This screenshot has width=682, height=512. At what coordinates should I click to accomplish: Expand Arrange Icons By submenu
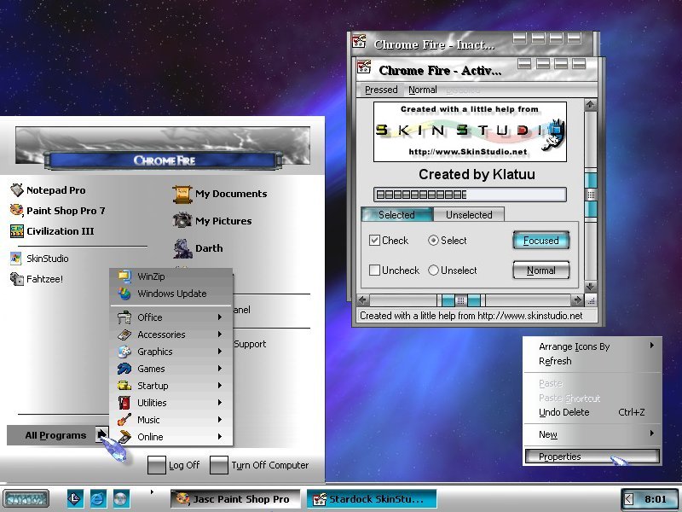[592, 346]
